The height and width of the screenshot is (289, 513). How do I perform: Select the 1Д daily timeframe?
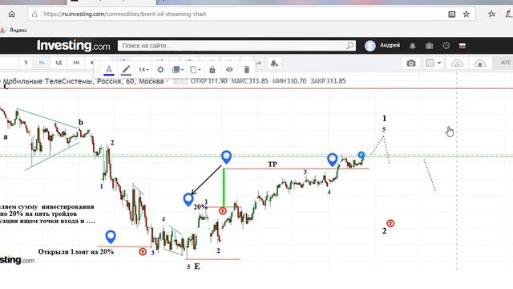click(59, 63)
